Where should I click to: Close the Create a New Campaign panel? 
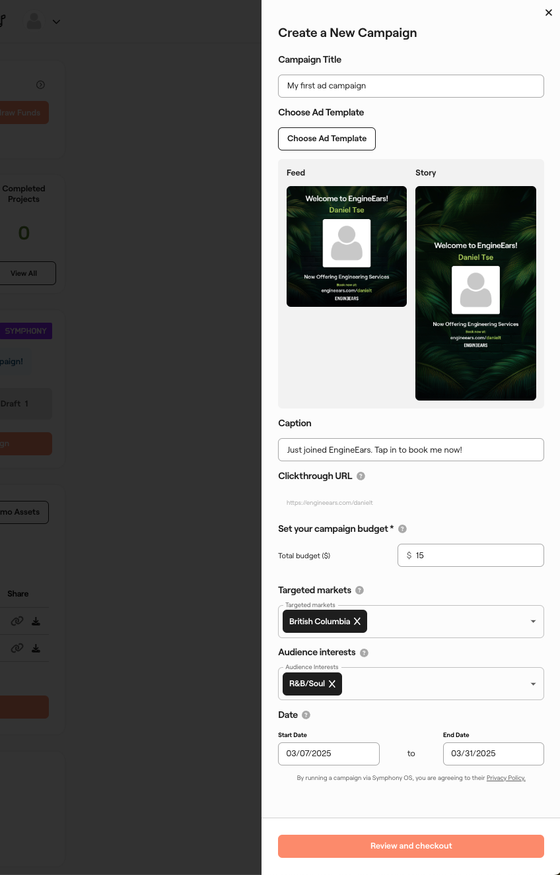tap(548, 13)
